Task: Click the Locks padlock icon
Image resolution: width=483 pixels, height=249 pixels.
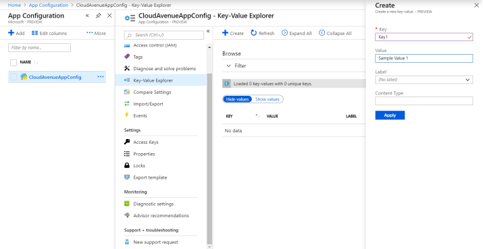Action: pyautogui.click(x=127, y=165)
